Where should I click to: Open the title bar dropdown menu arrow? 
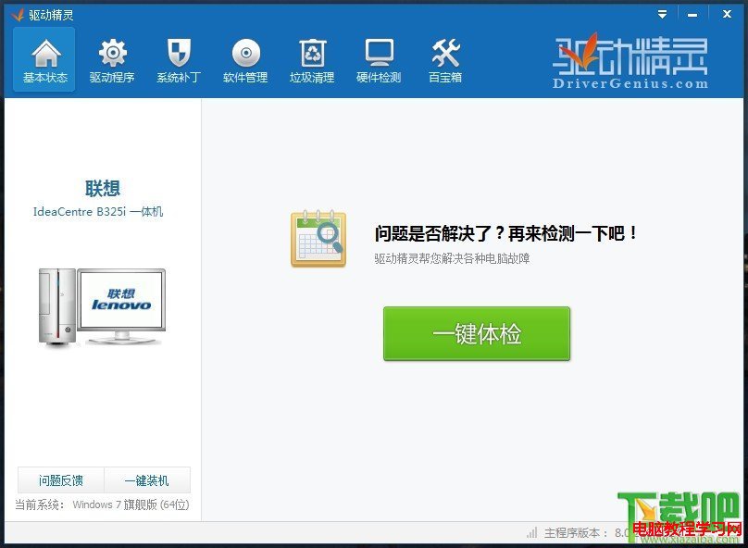pos(662,14)
